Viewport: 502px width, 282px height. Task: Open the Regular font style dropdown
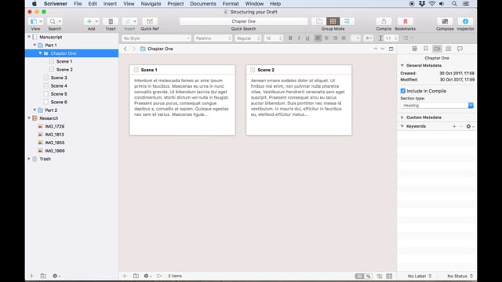coord(248,38)
